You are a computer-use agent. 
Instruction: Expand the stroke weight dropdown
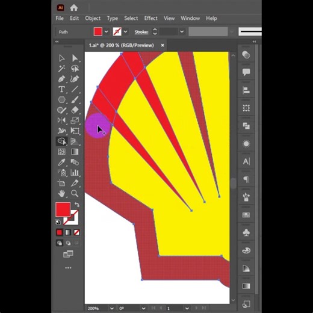182,32
